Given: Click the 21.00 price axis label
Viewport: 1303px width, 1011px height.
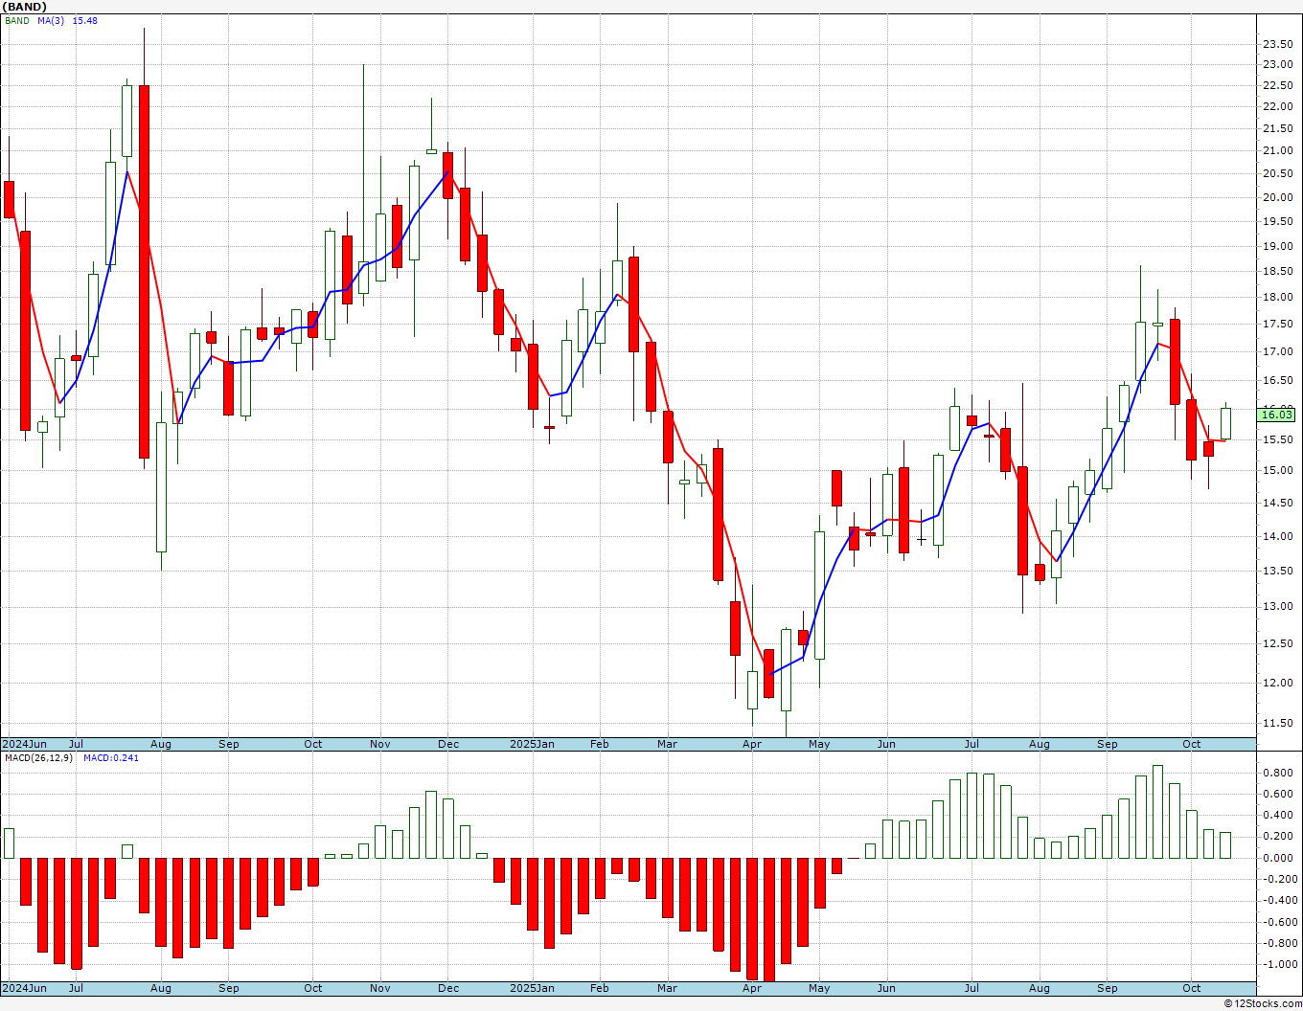Looking at the screenshot, I should 1277,150.
